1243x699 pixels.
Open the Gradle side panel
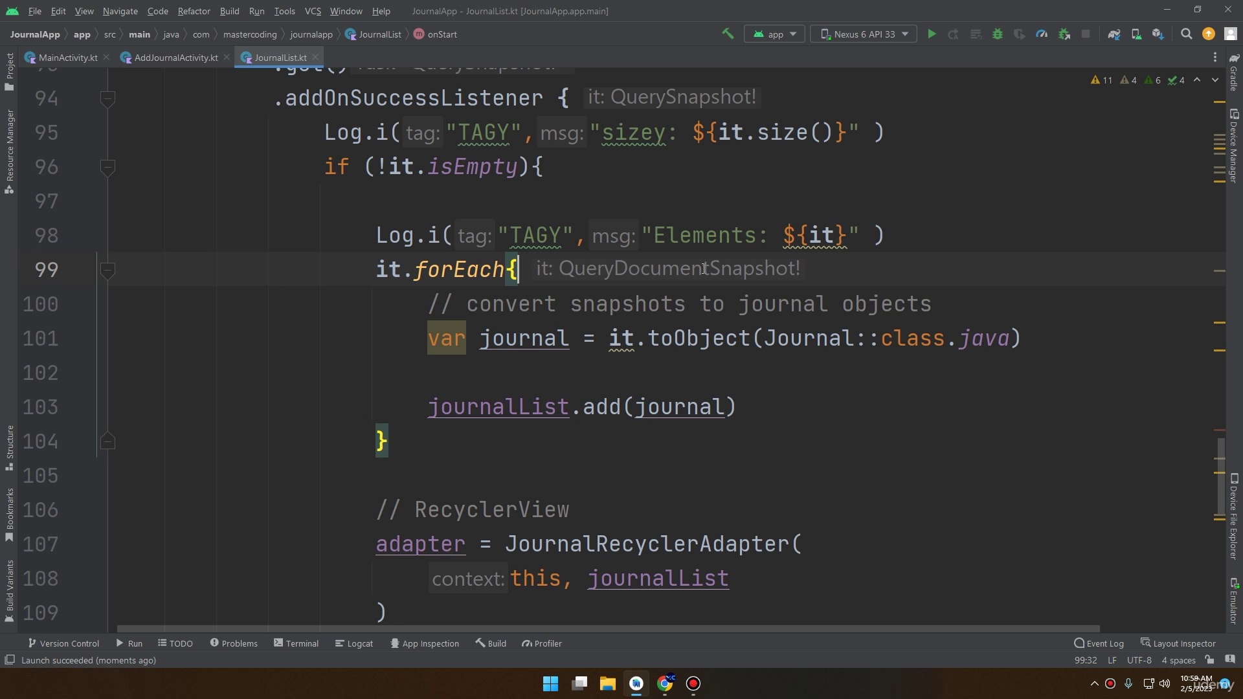1234,72
